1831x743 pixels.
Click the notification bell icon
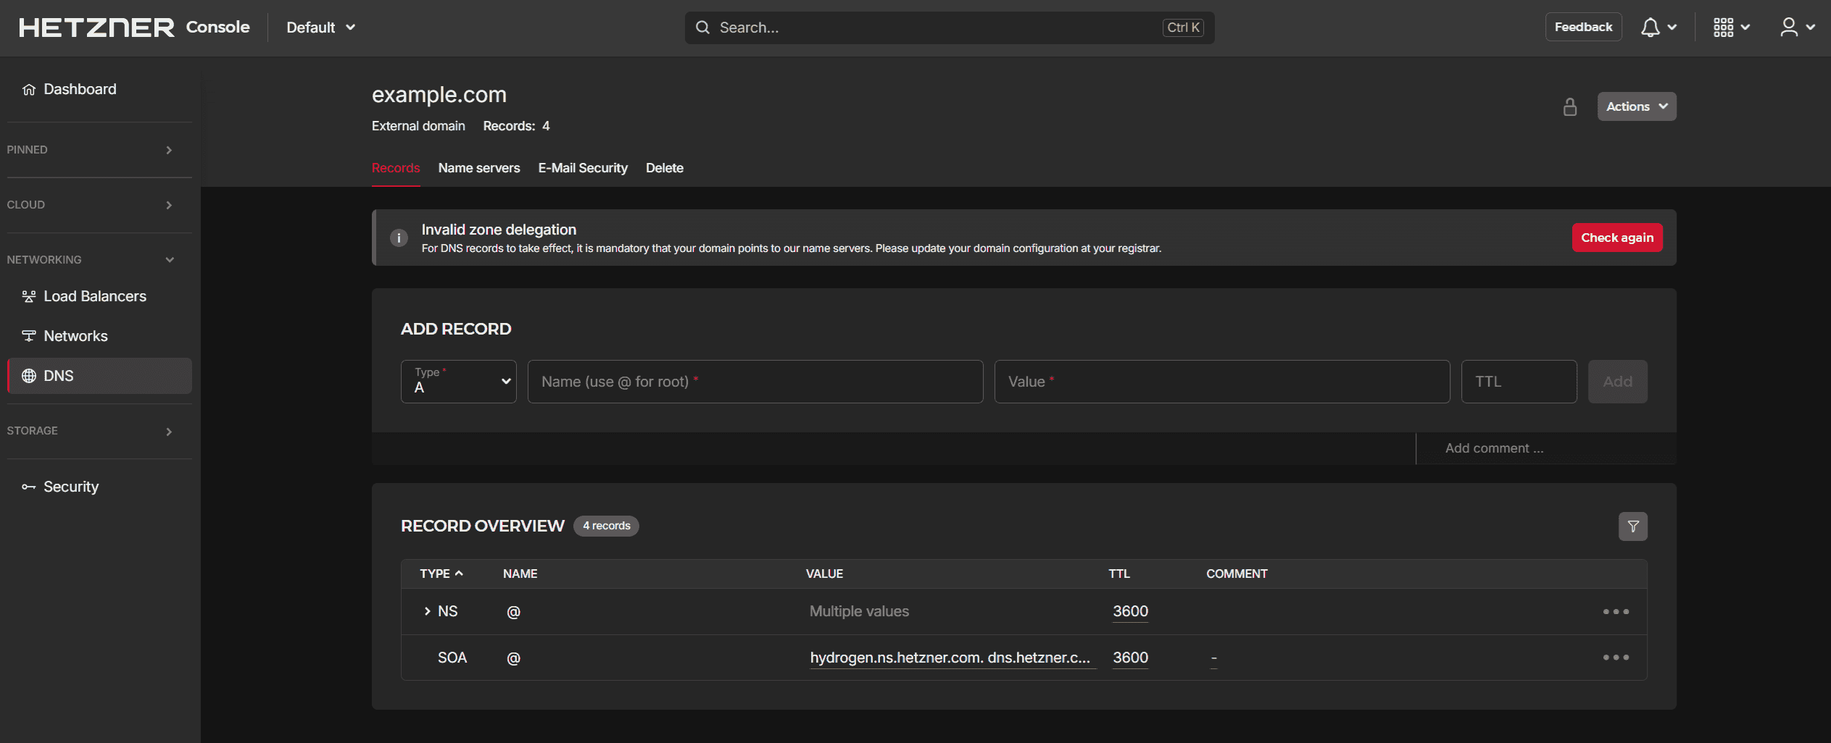1651,28
